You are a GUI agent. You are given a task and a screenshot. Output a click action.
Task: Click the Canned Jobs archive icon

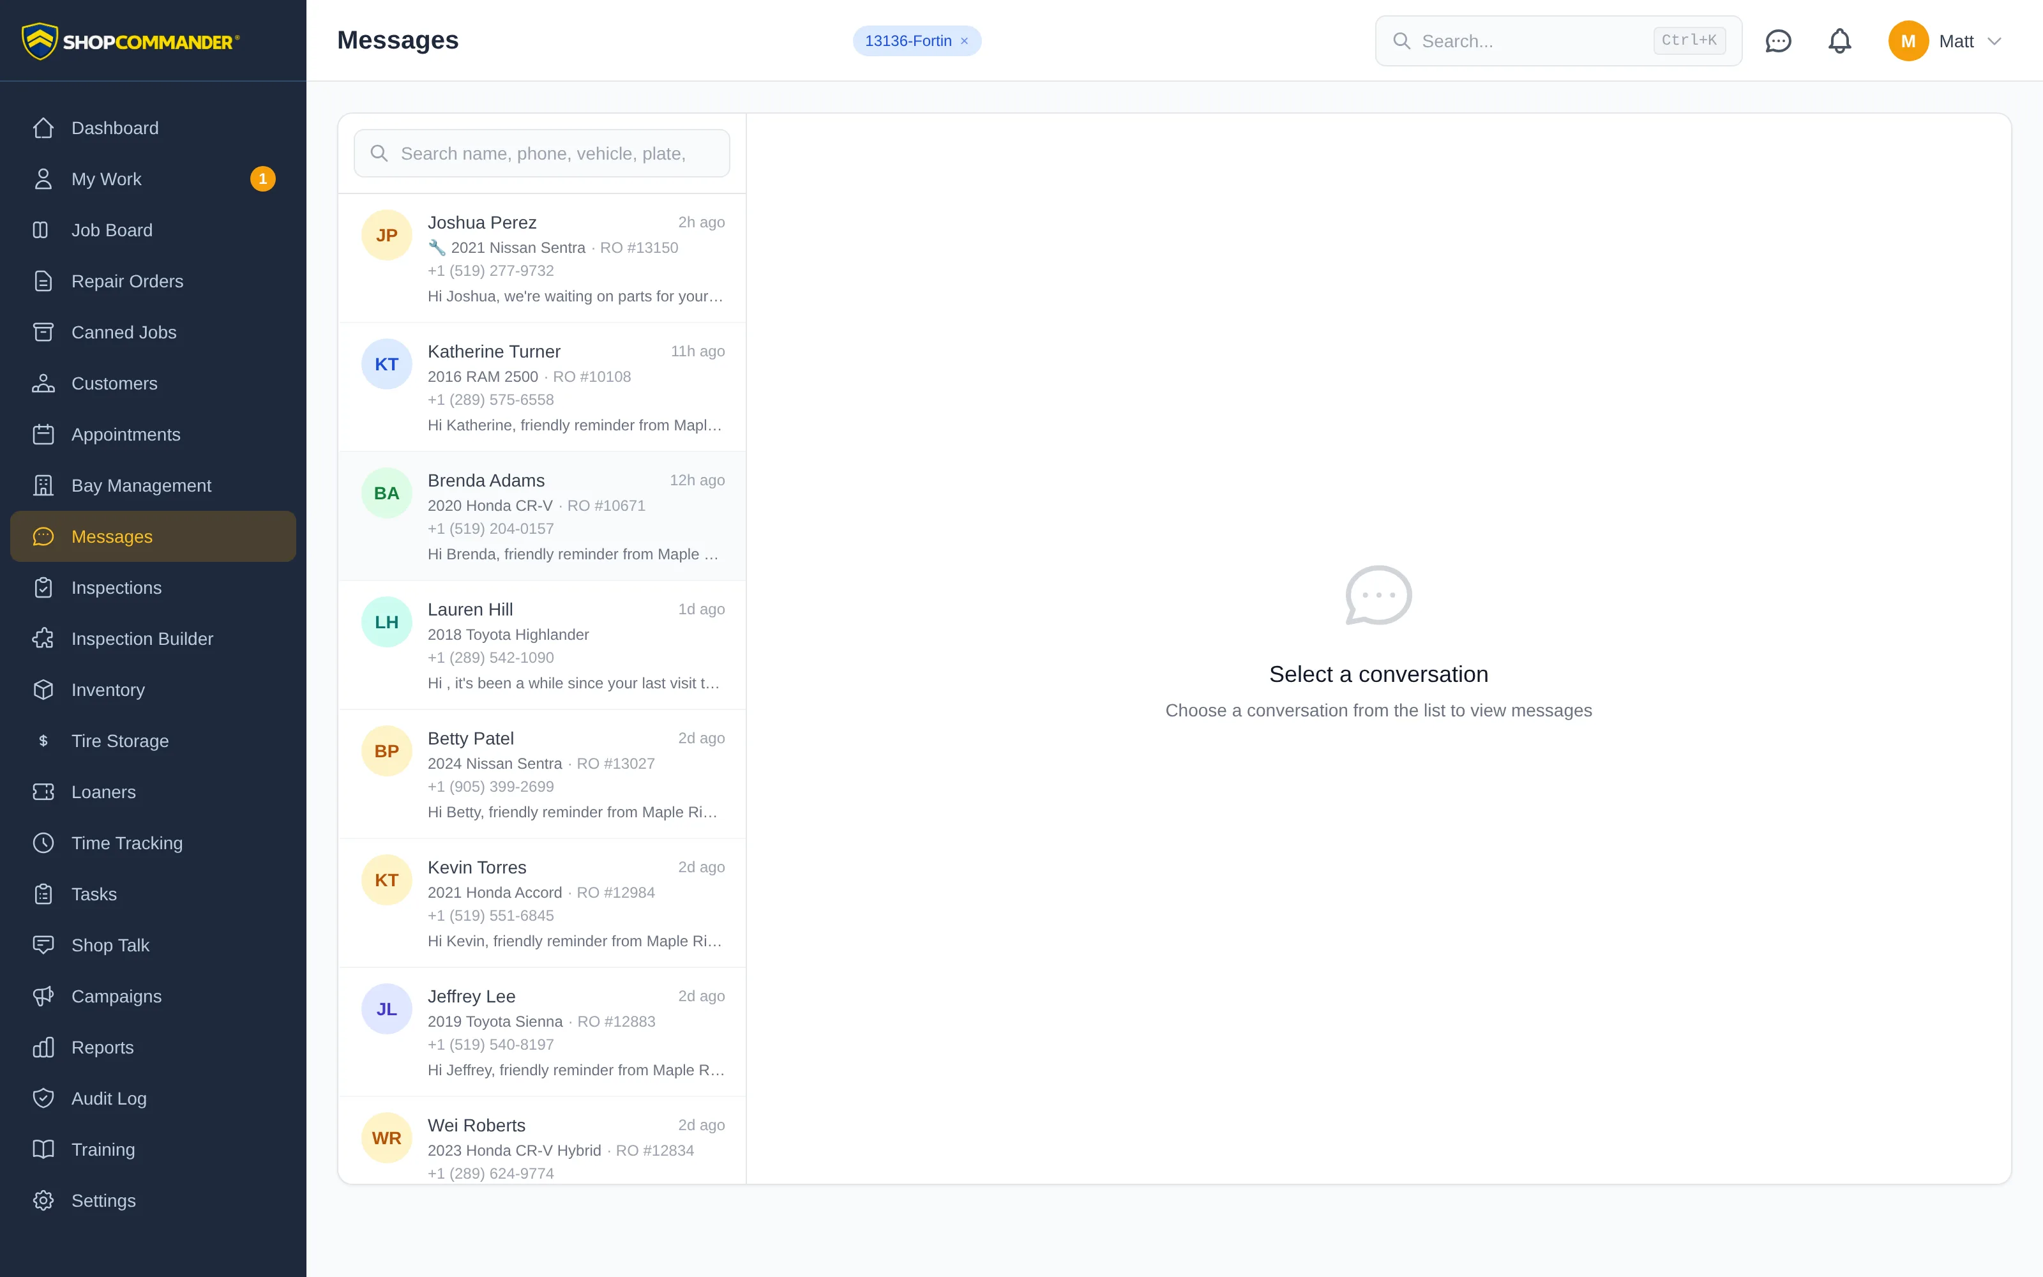[43, 332]
